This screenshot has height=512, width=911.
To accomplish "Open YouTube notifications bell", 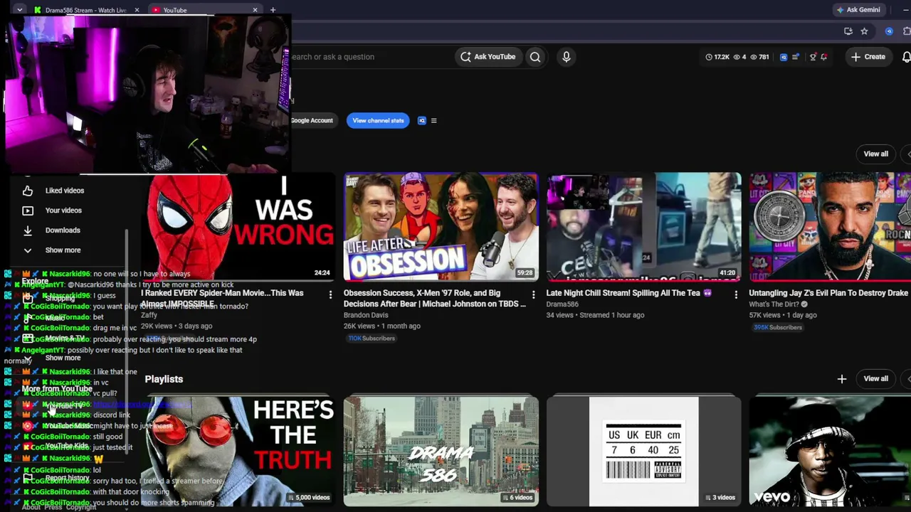I will 907,57.
